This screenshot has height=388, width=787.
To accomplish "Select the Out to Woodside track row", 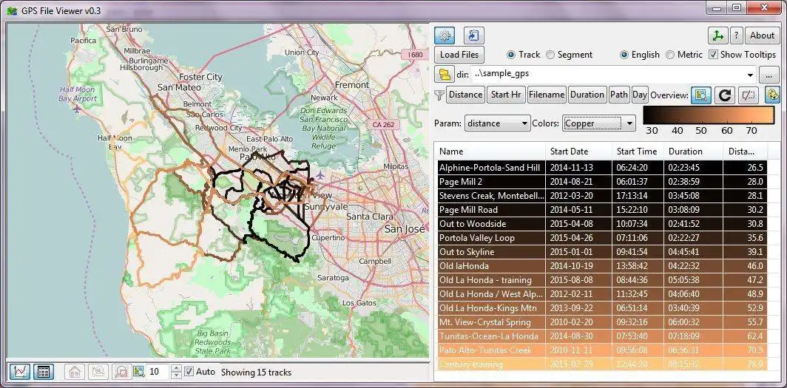I will [x=601, y=224].
